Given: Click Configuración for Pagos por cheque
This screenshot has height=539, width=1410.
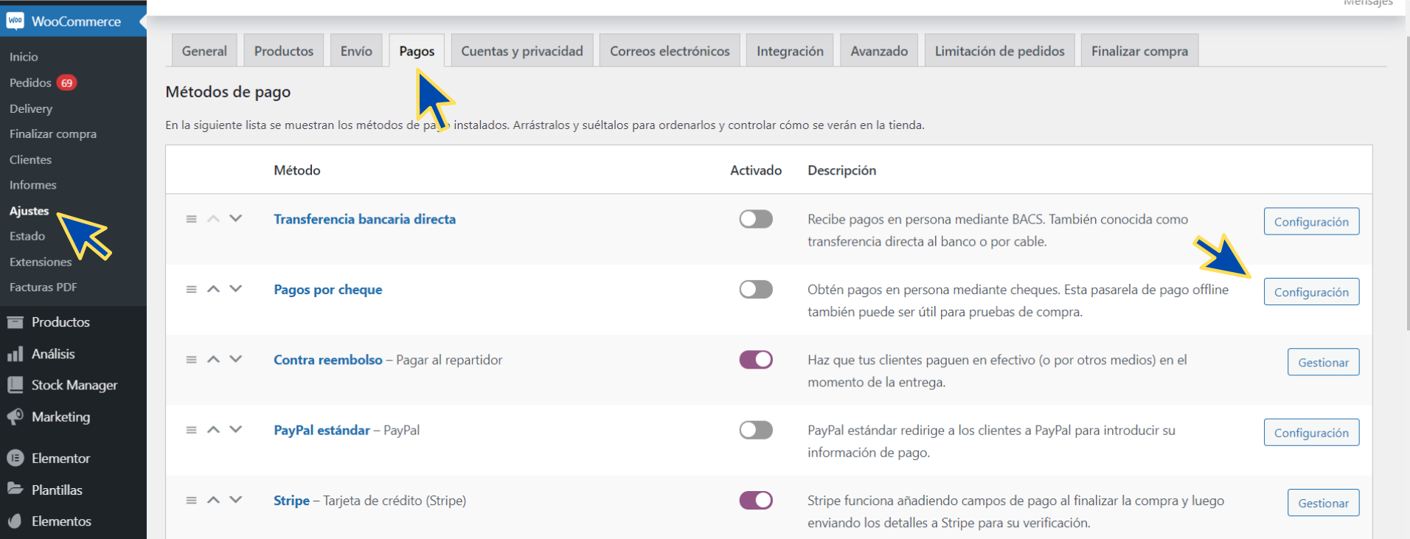Looking at the screenshot, I should tap(1311, 292).
